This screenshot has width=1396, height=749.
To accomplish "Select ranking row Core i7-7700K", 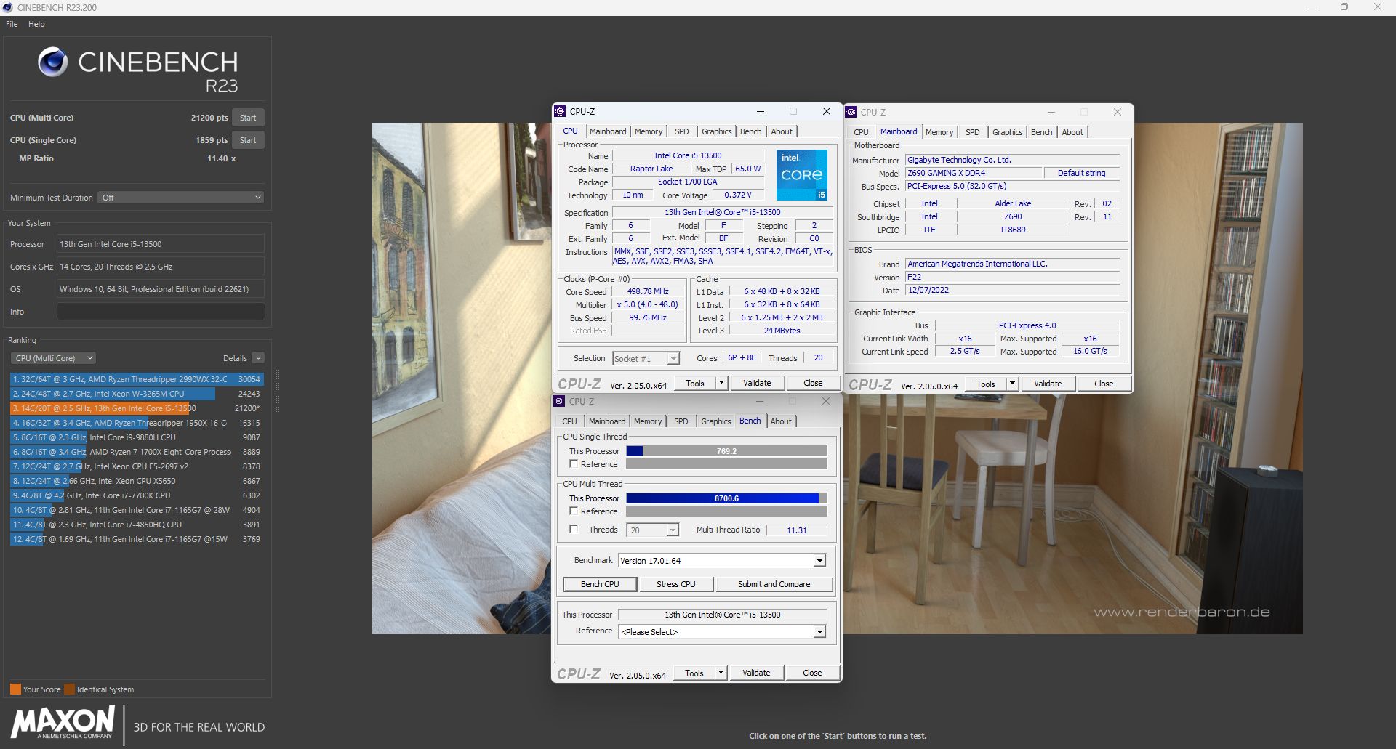I will tap(136, 495).
